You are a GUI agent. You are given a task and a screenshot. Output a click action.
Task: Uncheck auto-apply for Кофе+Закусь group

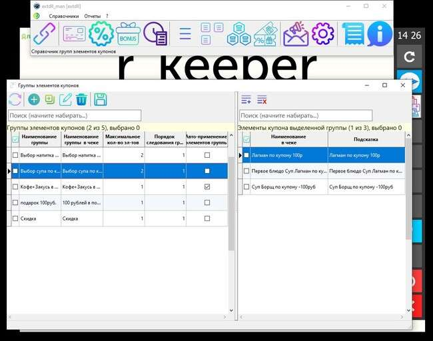207,187
